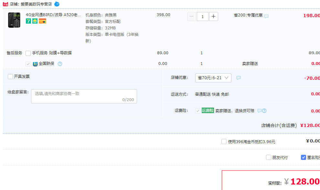Click the 普通配送 快递 免邮 shipping text
This screenshot has height=190, width=320.
(212, 94)
